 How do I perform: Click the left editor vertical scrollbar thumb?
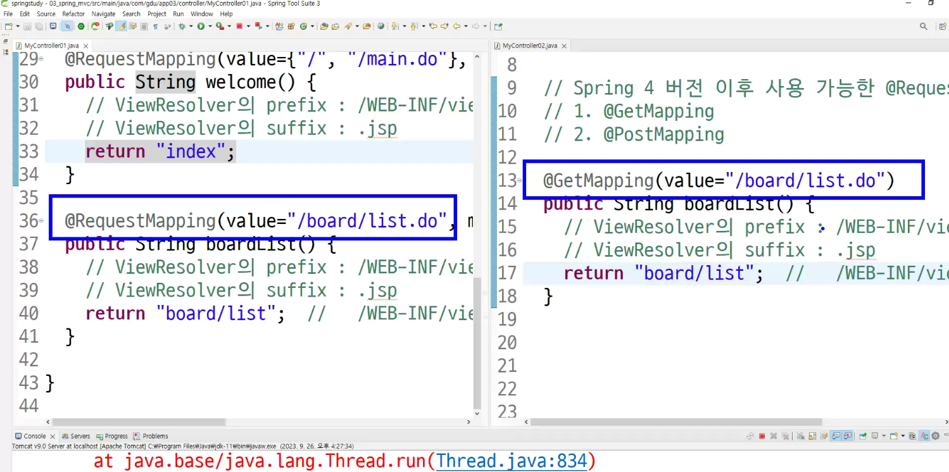pos(477,342)
